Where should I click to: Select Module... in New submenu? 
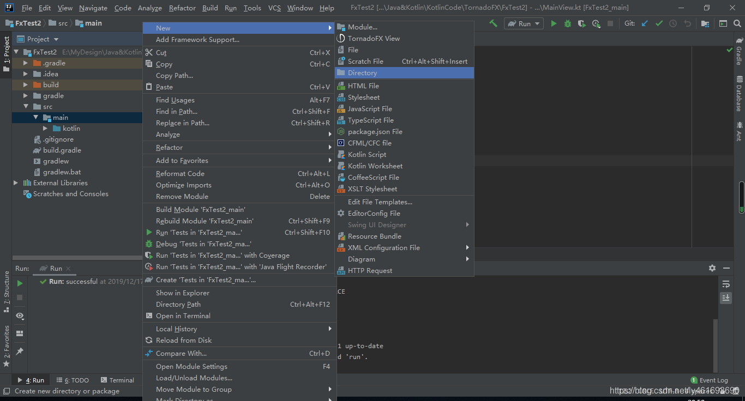point(404,27)
